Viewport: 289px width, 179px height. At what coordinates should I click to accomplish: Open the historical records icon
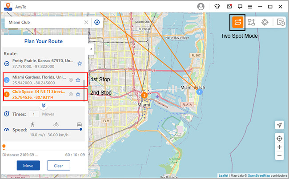point(280,22)
